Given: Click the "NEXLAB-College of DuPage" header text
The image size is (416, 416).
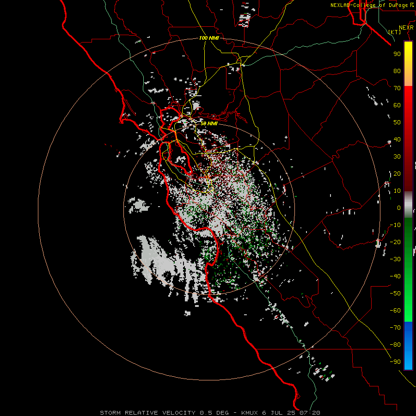Looking at the screenshot, I should click(369, 5).
